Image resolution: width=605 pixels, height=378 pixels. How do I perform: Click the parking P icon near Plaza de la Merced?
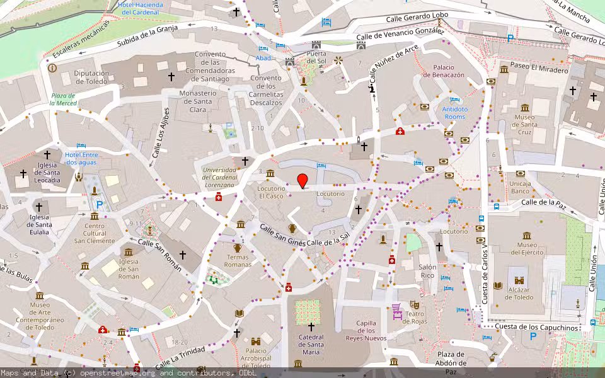click(99, 205)
